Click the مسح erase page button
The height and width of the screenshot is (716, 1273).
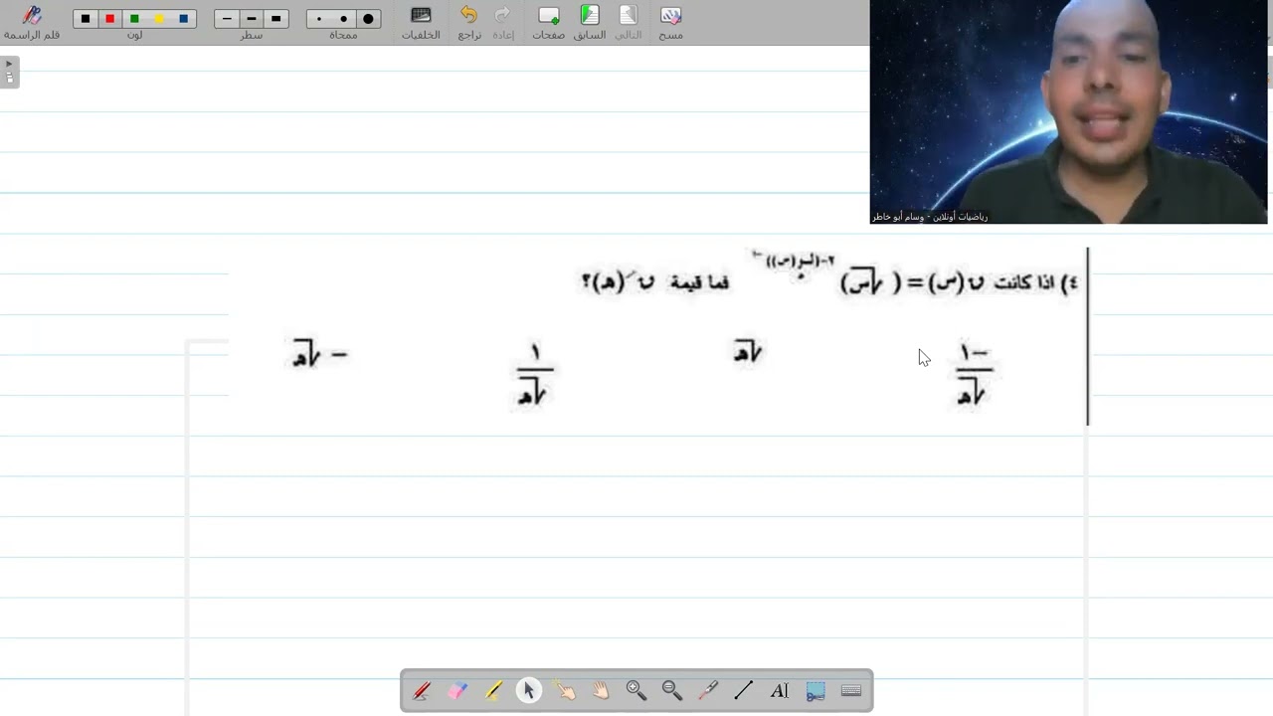click(x=671, y=22)
